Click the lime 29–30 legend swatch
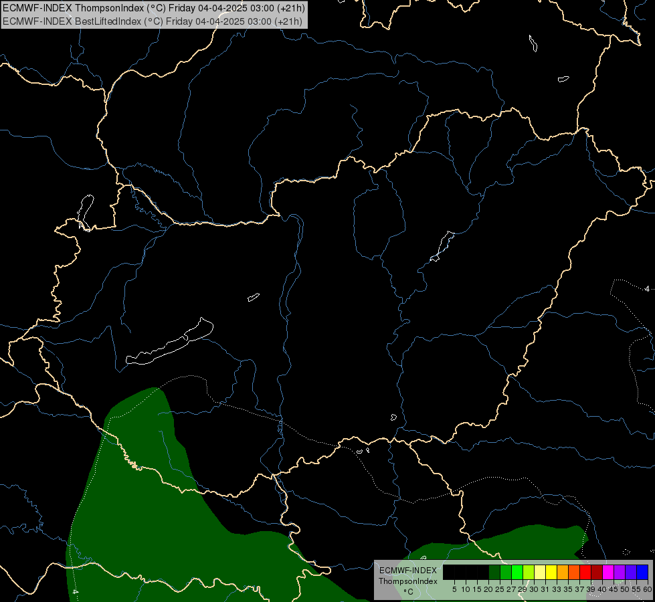This screenshot has height=602, width=655. point(529,573)
